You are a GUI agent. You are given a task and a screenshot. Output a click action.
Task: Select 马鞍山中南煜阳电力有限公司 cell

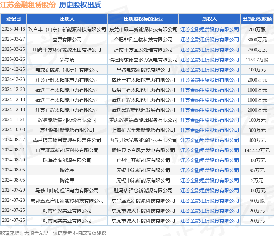pos(67,191)
